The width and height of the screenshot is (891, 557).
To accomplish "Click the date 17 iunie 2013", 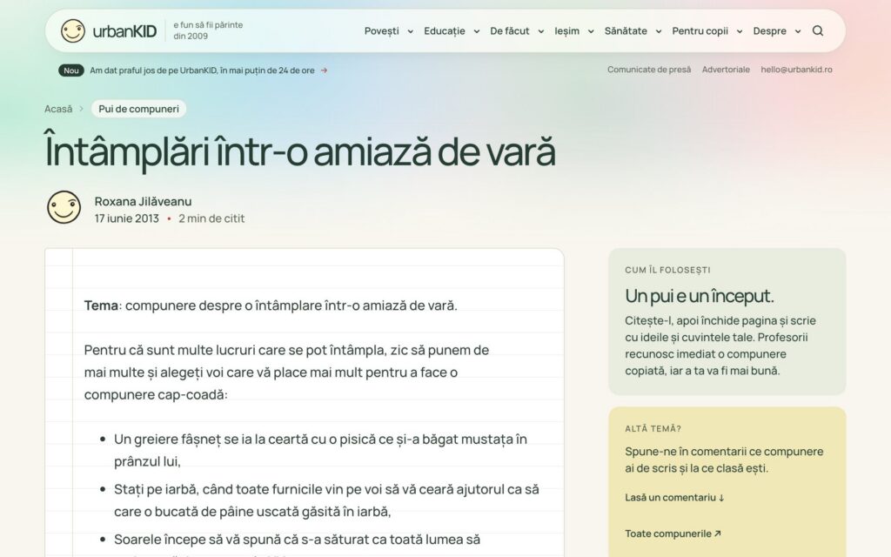I will tap(127, 218).
